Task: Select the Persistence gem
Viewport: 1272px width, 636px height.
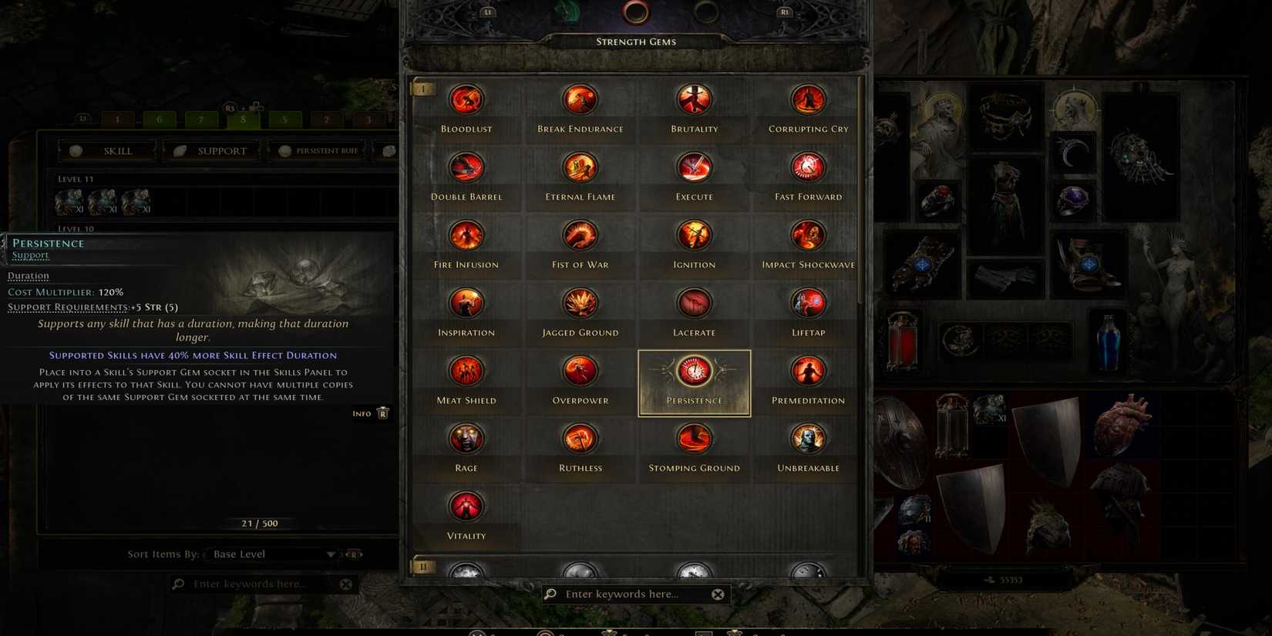Action: coord(694,383)
